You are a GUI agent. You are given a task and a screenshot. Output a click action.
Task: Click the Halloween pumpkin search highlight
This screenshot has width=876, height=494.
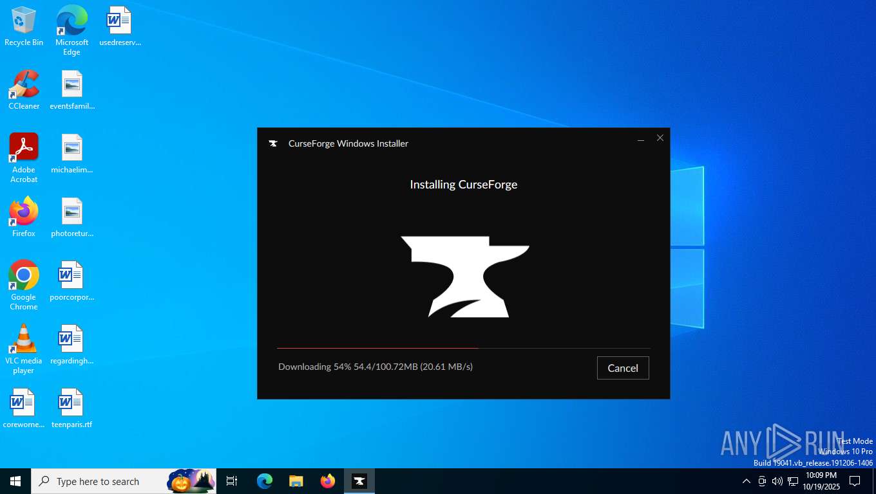(x=191, y=481)
